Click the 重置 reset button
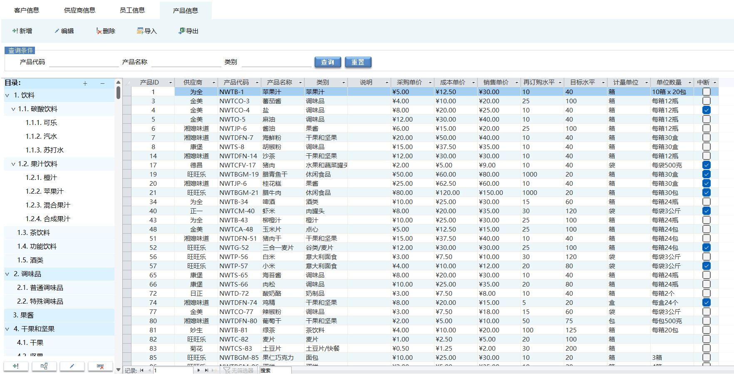734x374 pixels. 358,62
